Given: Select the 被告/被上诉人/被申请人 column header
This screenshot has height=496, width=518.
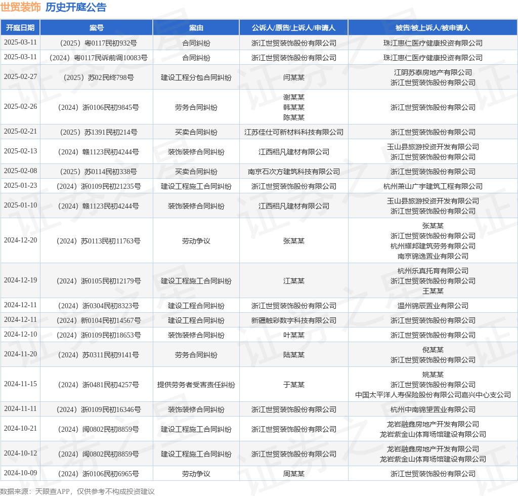Looking at the screenshot, I should pos(433,28).
